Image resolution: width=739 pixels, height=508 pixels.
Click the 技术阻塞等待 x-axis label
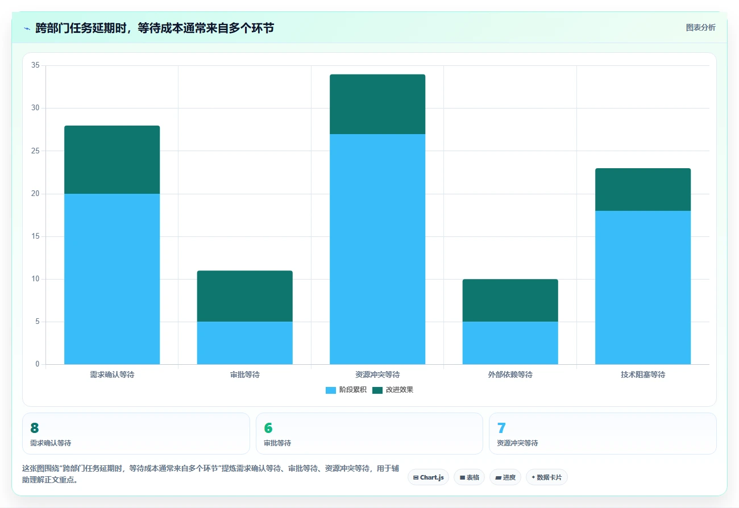coord(643,375)
